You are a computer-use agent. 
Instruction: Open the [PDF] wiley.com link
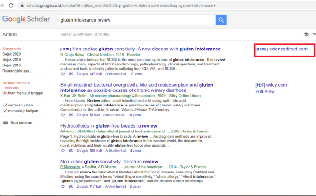[x=271, y=85]
